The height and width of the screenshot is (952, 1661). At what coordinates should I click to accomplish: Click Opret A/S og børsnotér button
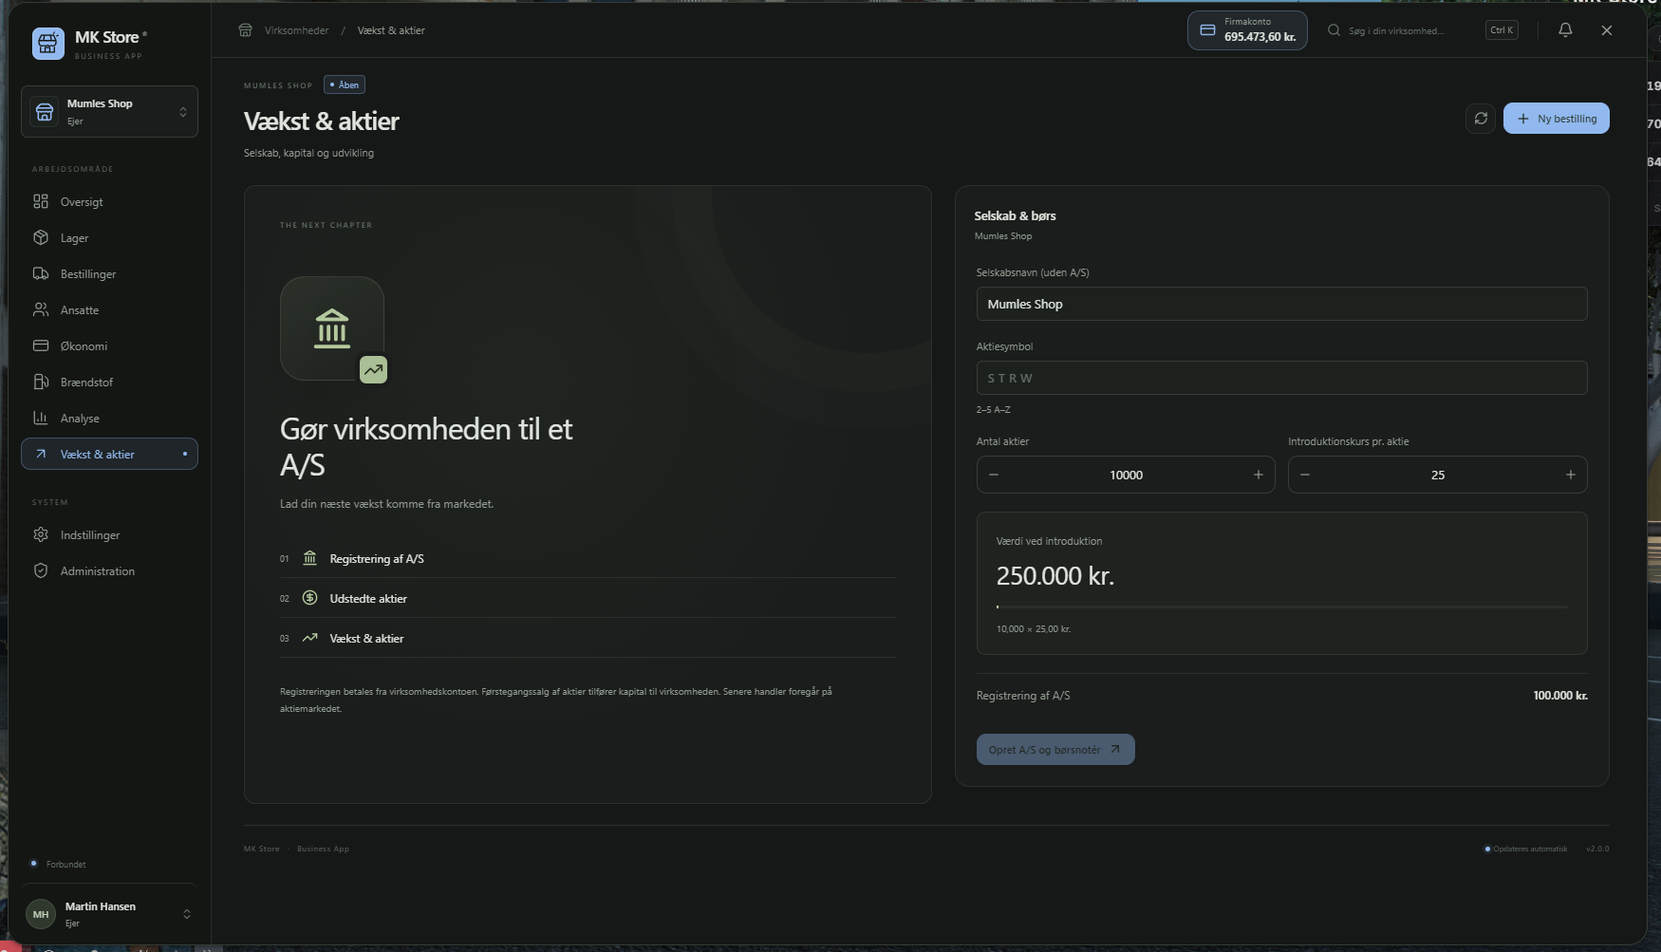click(x=1055, y=750)
